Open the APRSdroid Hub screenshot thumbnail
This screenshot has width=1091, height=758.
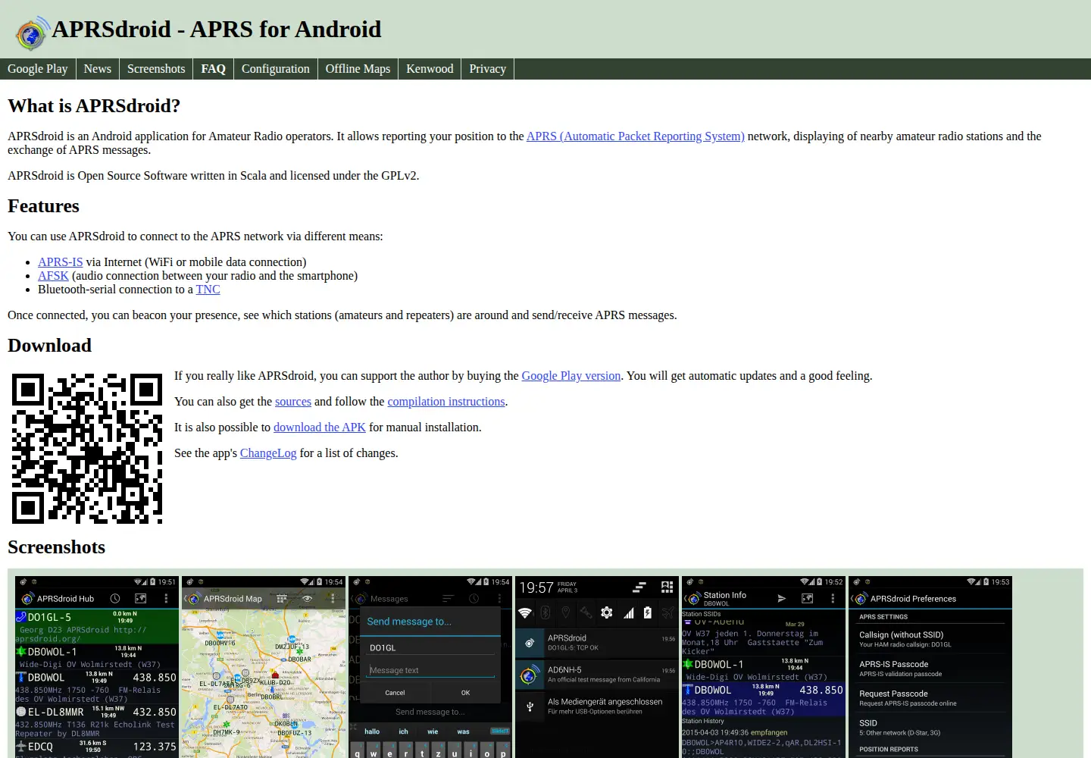point(97,667)
